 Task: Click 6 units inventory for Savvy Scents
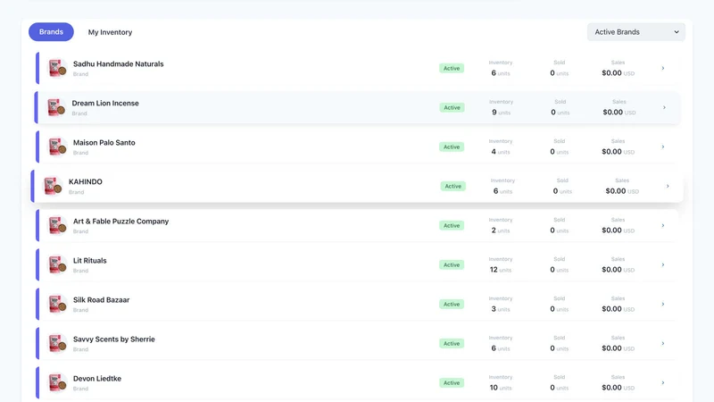[x=501, y=348]
